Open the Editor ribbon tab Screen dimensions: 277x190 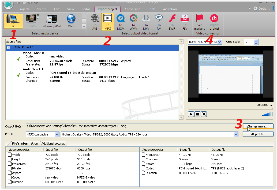(x=86, y=9)
